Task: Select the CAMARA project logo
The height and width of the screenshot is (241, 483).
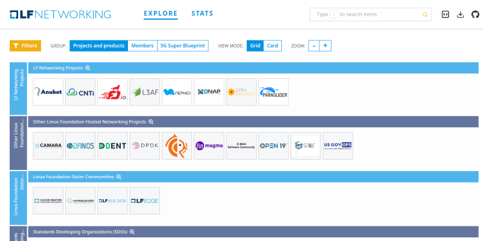Action: tap(48, 146)
